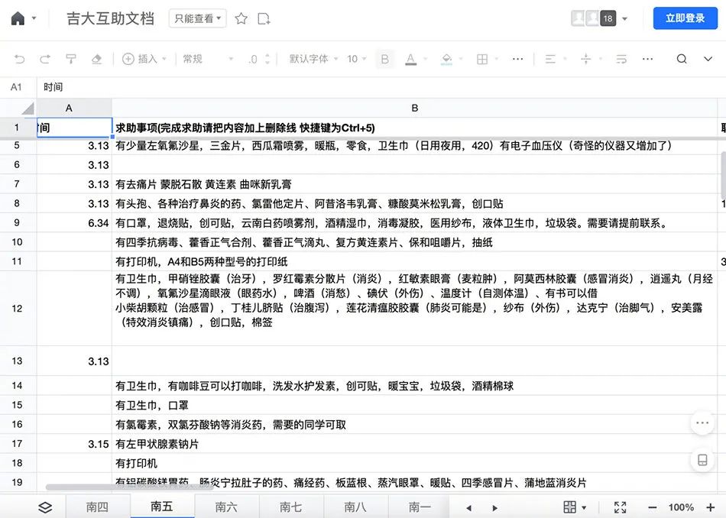Open the second more-options ellipsis in toolbar
The image size is (726, 518).
tap(648, 59)
